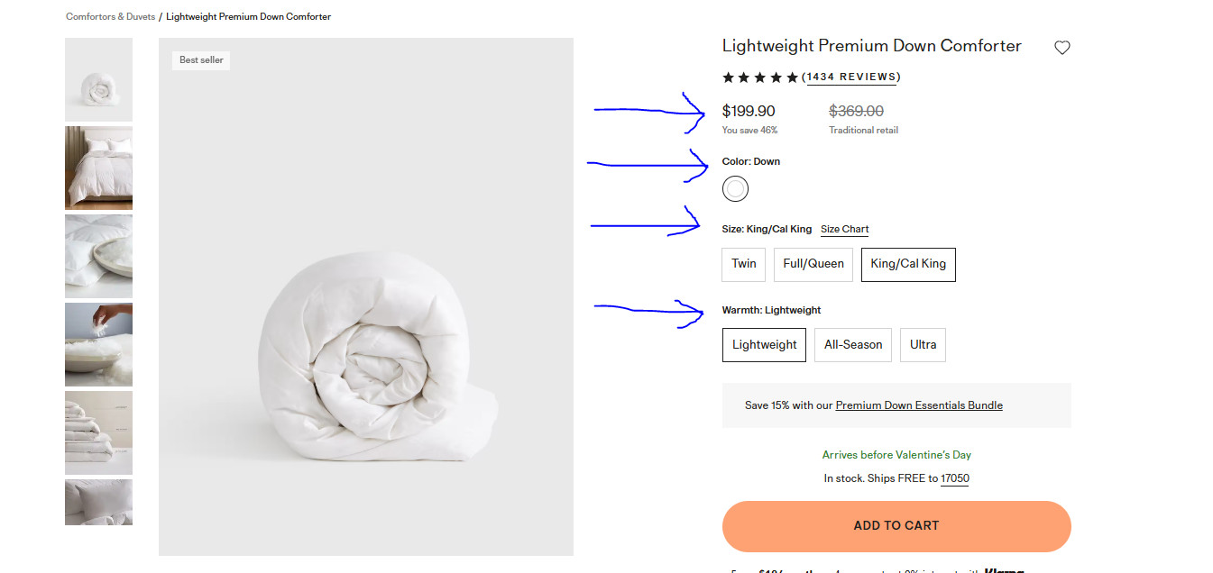Select the King/Cal King size
1213x573 pixels.
(x=908, y=264)
